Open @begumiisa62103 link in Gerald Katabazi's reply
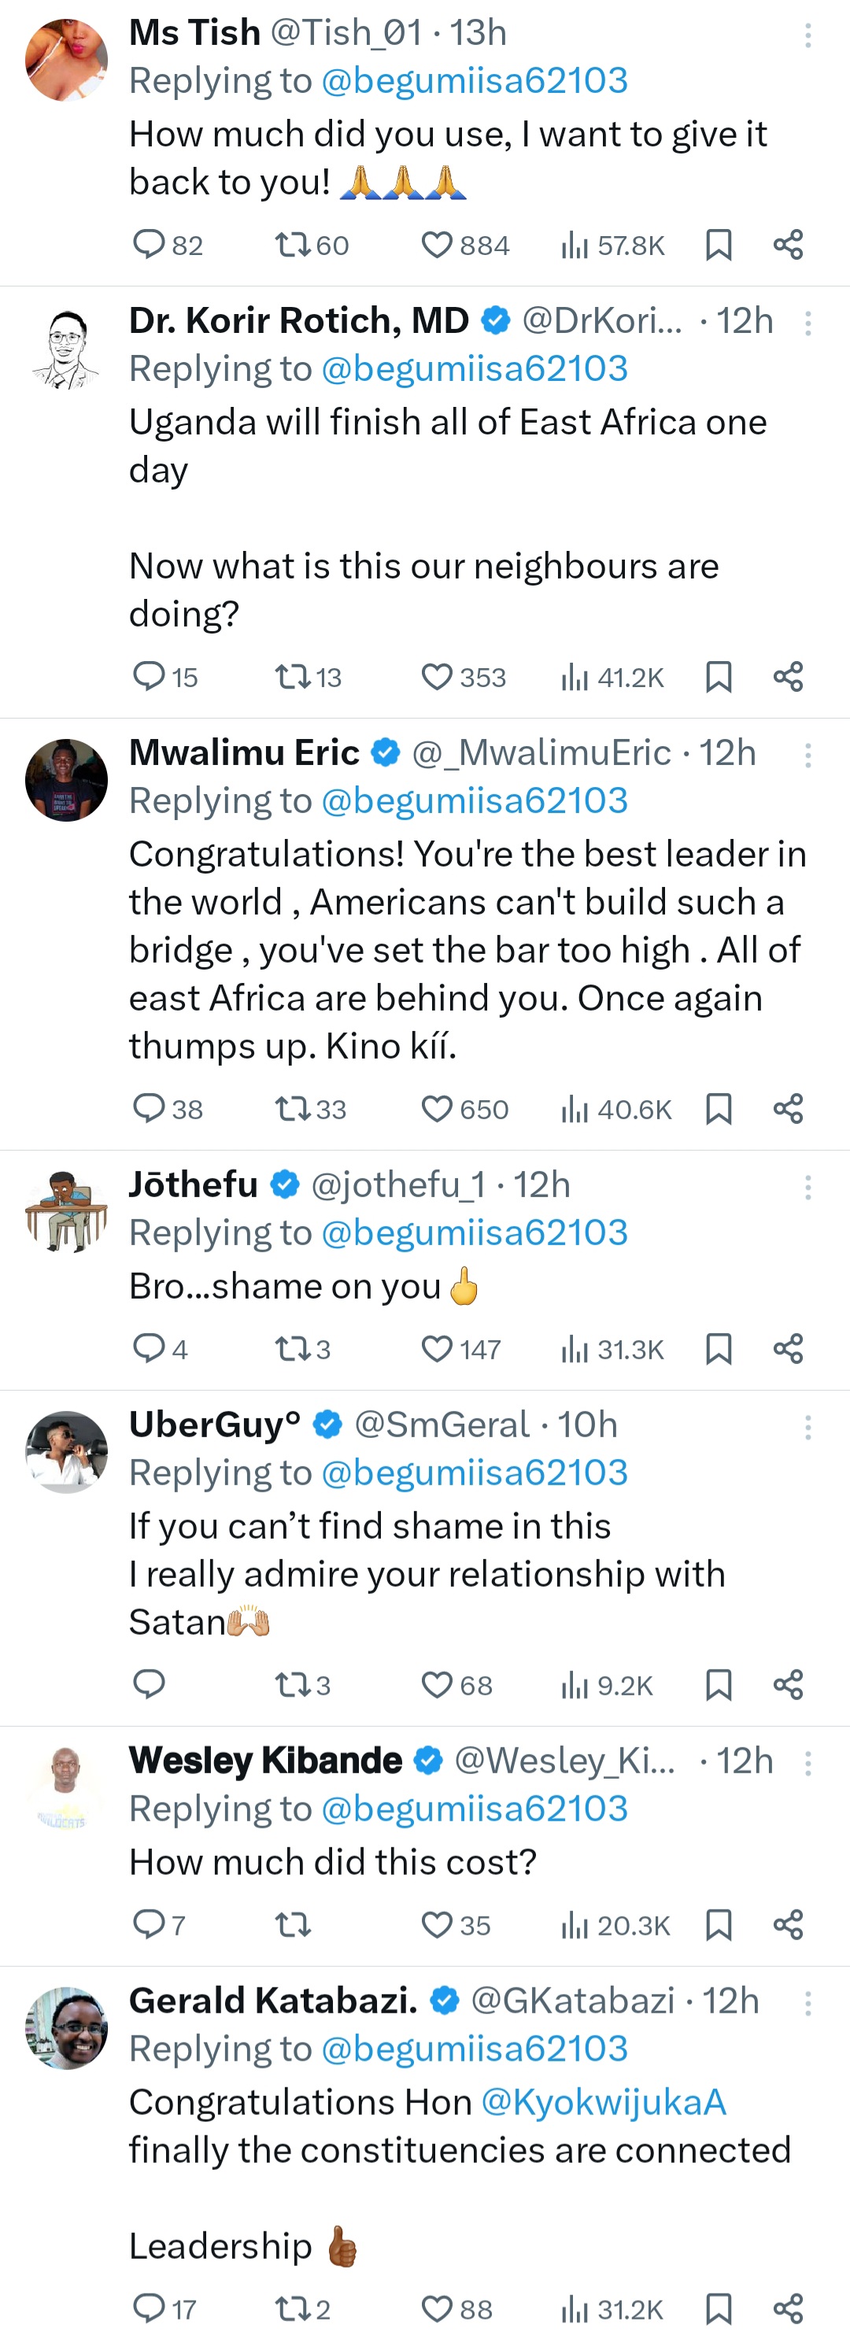Image resolution: width=850 pixels, height=2347 pixels. tap(475, 2049)
